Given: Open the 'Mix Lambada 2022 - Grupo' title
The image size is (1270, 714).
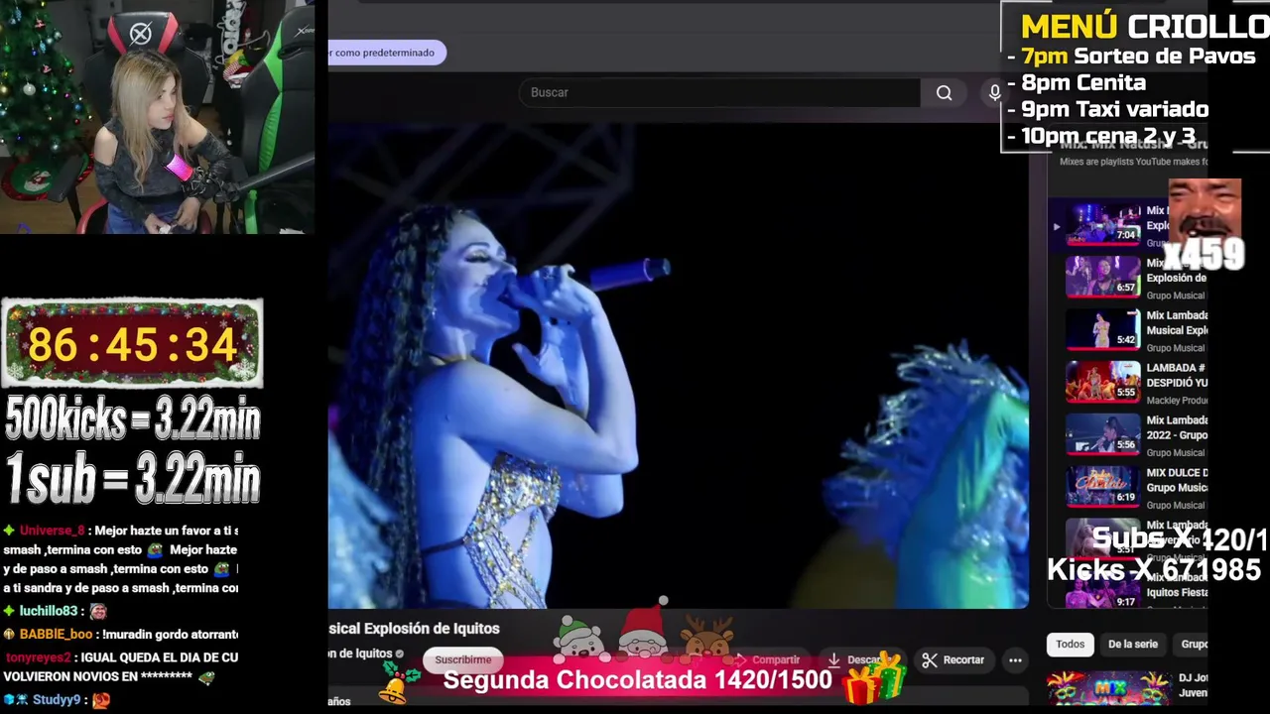Looking at the screenshot, I should point(1177,427).
